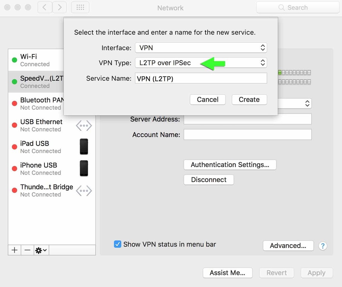The image size is (342, 287).
Task: Open the gear action menu below list
Action: pos(41,250)
